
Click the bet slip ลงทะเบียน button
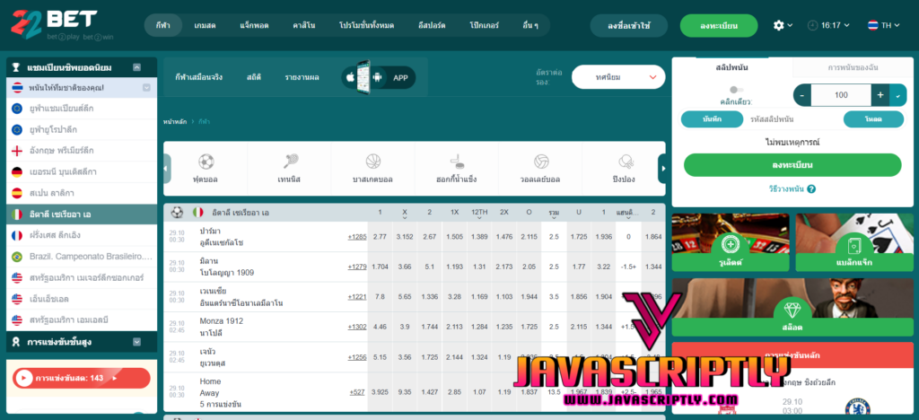pos(792,165)
